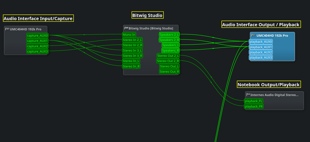Click the PipeWire icon on the Bitwig Studio node
310x142 pixels.
[126, 28]
